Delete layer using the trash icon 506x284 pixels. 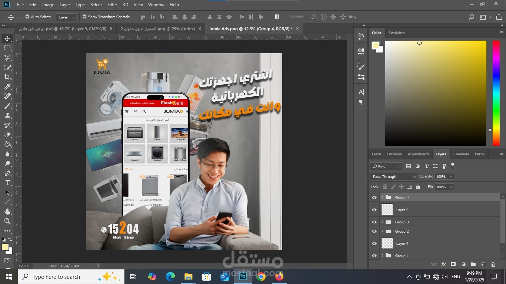coord(493,264)
